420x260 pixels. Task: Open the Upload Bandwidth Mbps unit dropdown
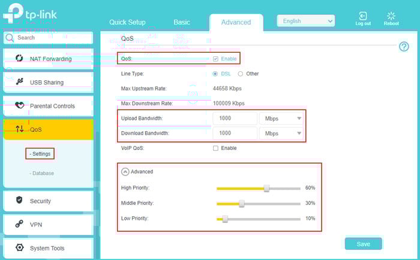point(281,119)
